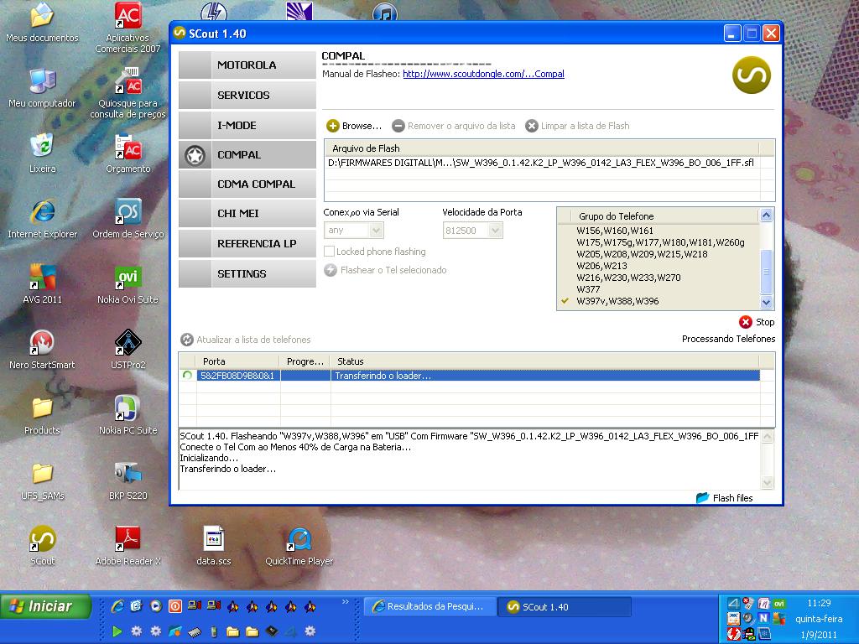The image size is (859, 644).
Task: Click scroll-up arrow of Grupo do Telefone list
Action: pyautogui.click(x=767, y=216)
